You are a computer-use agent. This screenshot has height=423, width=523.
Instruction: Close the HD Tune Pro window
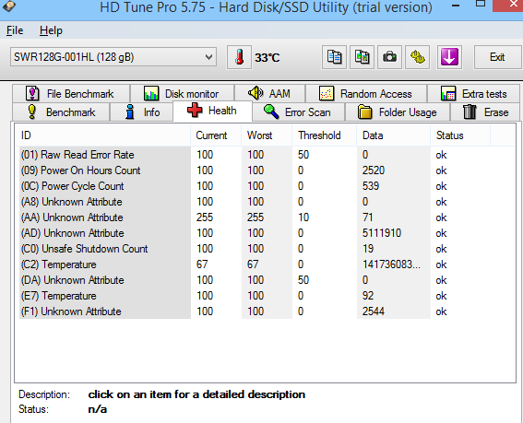click(512, 6)
